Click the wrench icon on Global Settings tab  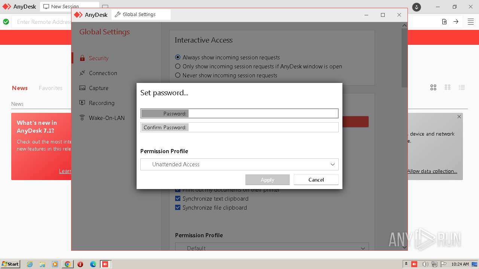click(x=118, y=15)
